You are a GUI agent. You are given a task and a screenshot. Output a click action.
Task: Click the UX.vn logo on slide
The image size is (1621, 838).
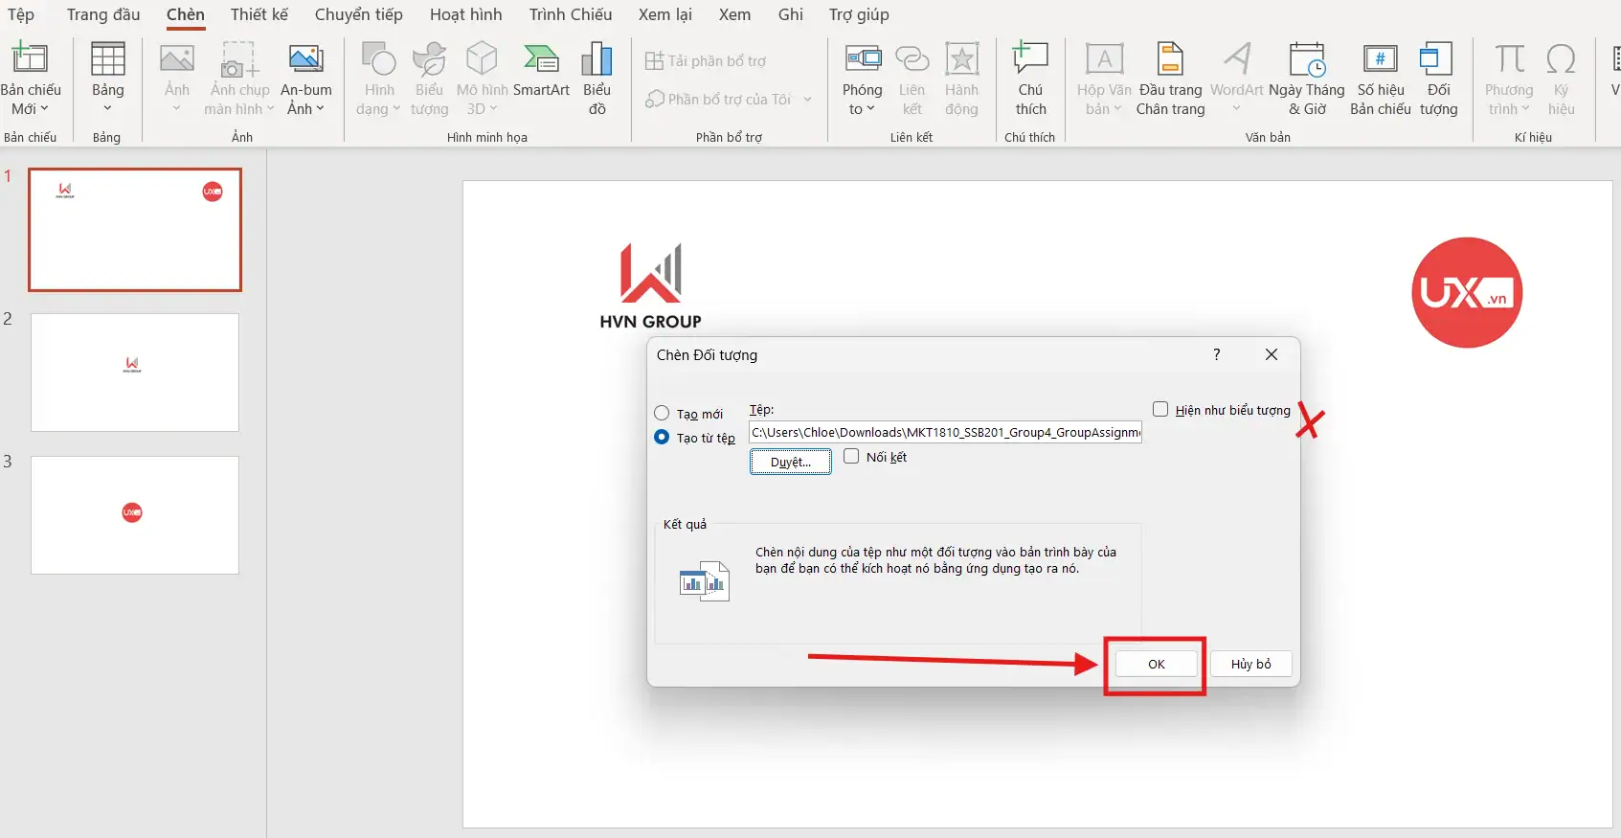1467,292
